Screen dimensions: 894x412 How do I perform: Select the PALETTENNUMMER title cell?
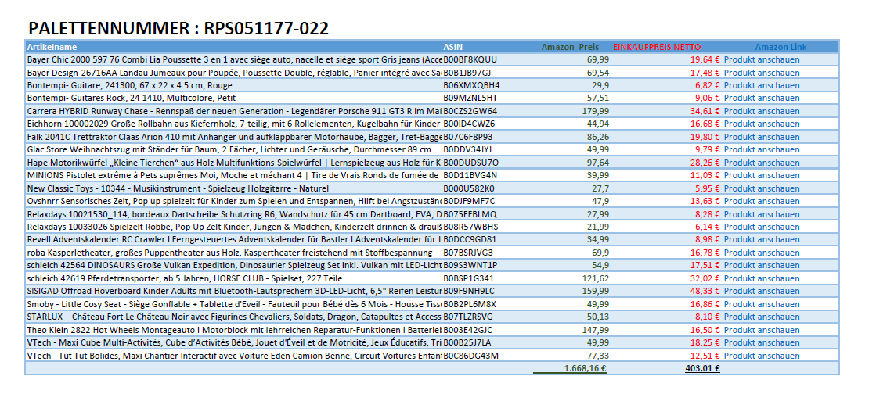178,29
